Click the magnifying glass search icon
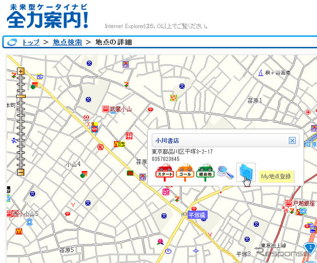Image resolution: width=317 pixels, height=263 pixels. (225, 172)
